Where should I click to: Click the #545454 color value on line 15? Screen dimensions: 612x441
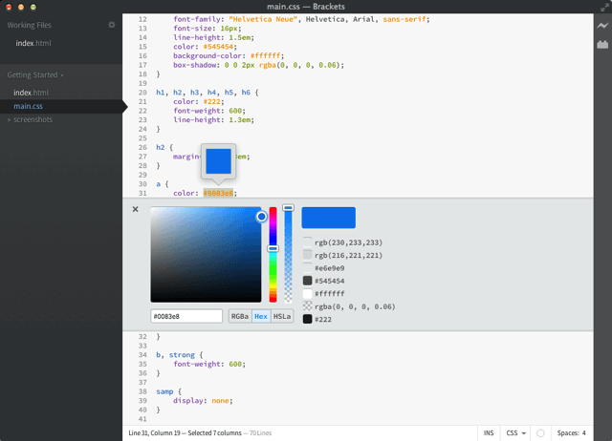[218, 47]
